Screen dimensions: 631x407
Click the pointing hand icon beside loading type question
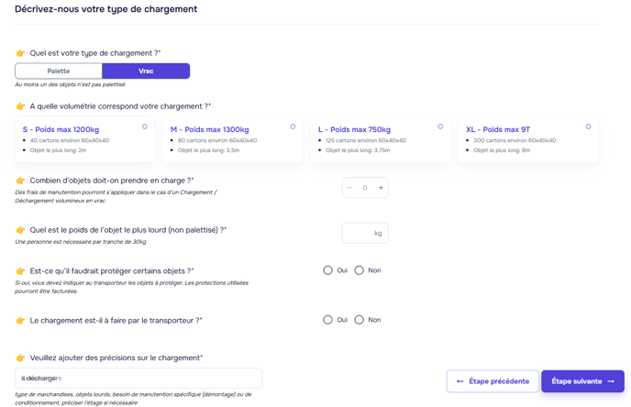(20, 54)
